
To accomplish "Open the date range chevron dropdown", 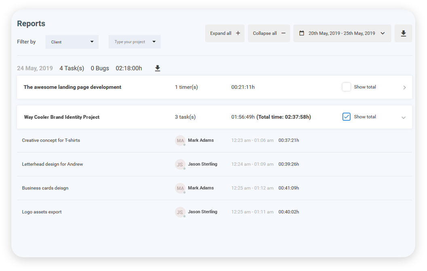I will (x=383, y=34).
